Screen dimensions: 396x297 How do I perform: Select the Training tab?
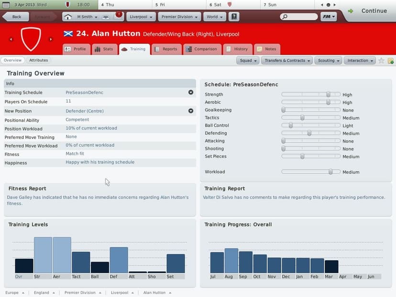coord(134,49)
